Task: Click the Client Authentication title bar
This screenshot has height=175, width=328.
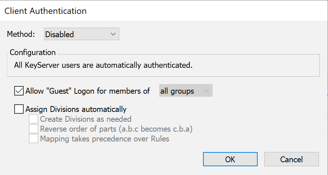Action: coord(164,11)
